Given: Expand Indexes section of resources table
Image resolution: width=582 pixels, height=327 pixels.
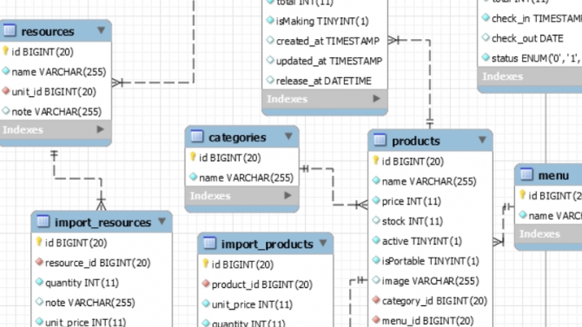Looking at the screenshot, I should (x=100, y=129).
